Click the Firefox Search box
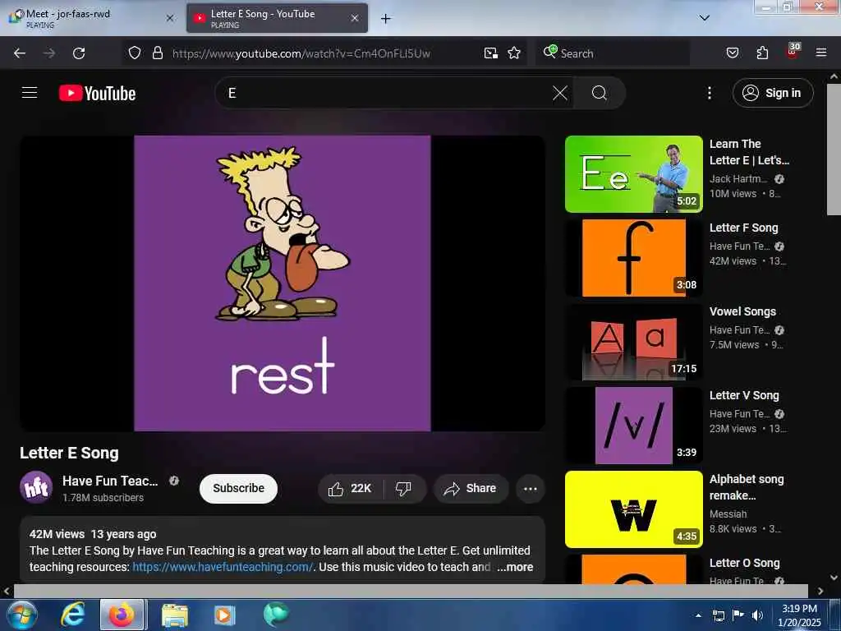 pyautogui.click(x=613, y=53)
